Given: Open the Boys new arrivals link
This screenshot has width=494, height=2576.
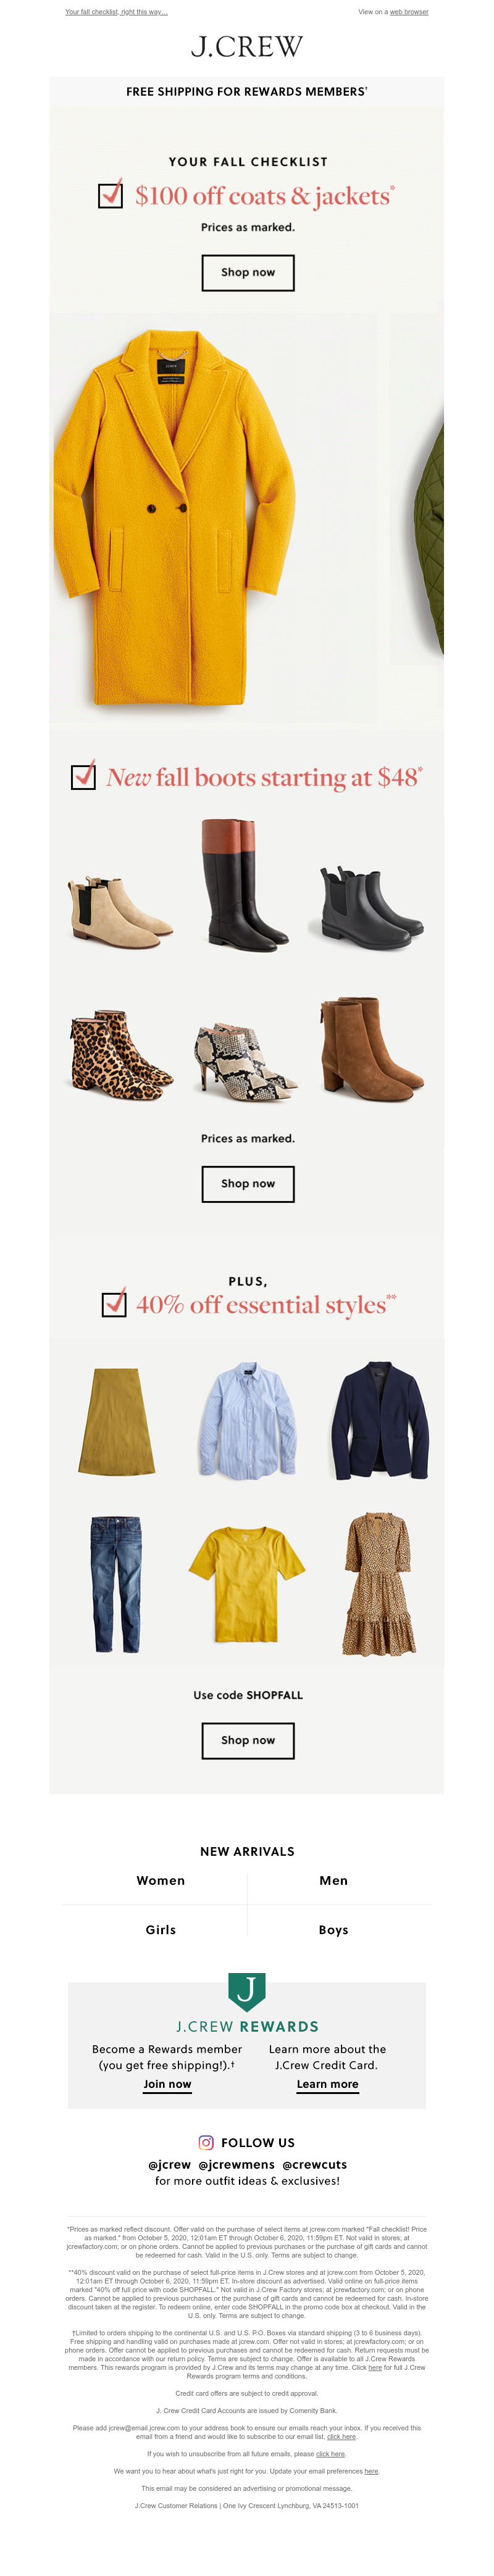Looking at the screenshot, I should [333, 1930].
